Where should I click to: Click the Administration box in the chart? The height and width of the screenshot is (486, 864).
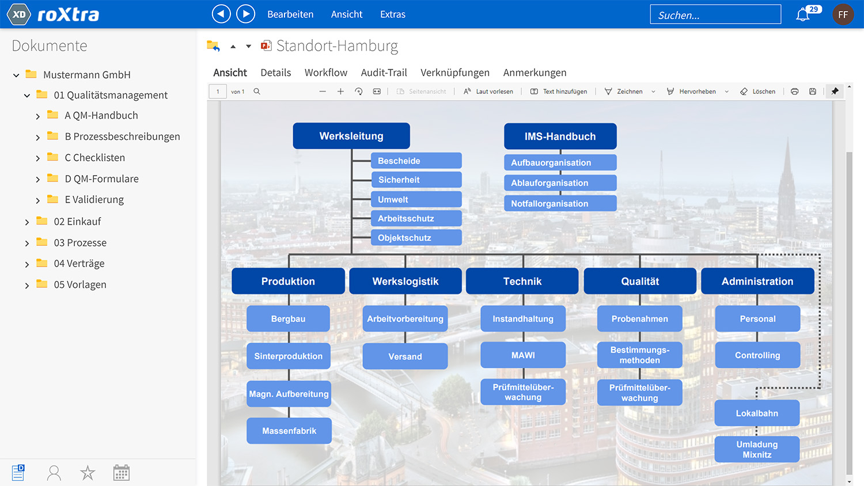click(x=757, y=281)
